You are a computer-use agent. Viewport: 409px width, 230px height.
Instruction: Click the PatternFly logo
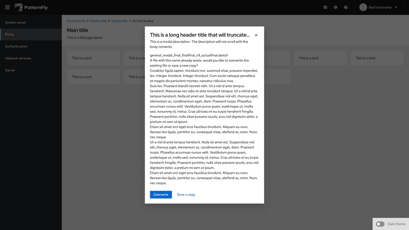click(x=33, y=7)
